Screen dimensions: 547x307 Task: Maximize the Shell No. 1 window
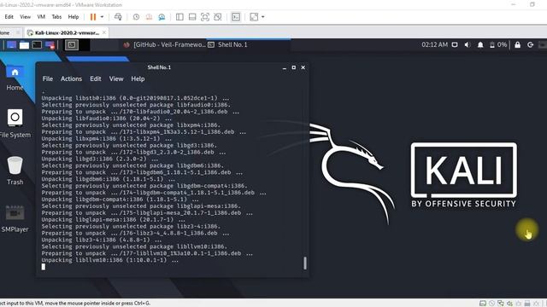tap(294, 67)
